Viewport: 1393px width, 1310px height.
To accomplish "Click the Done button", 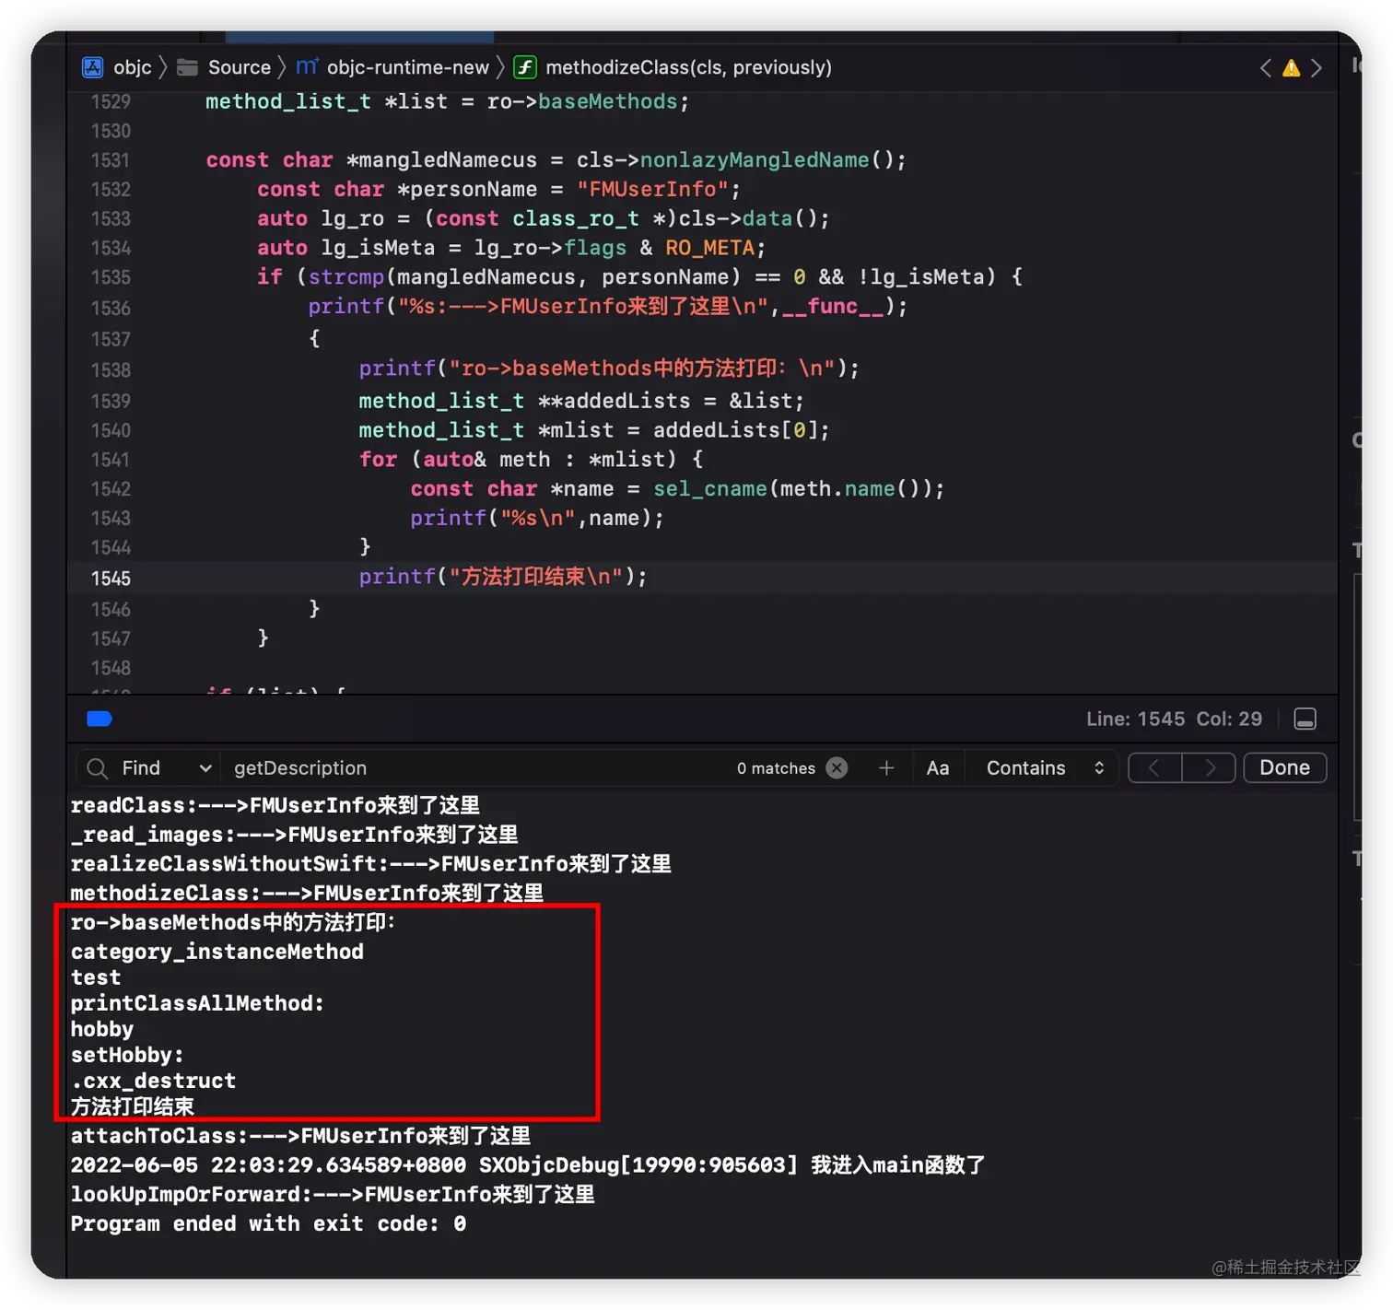I will (1285, 768).
